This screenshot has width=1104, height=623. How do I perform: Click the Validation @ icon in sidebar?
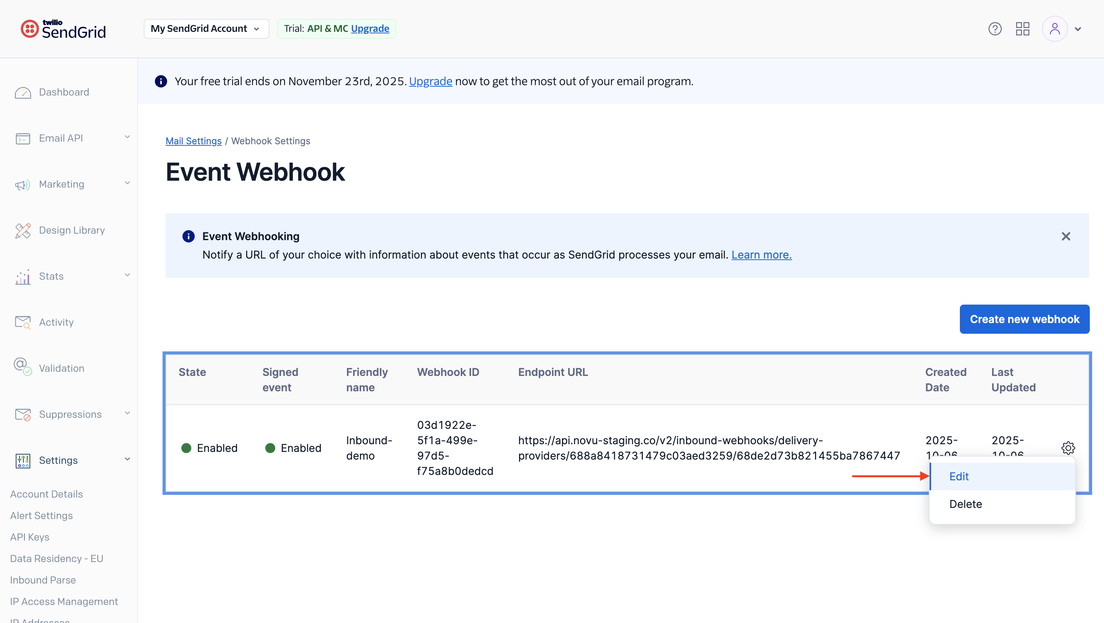coord(22,367)
